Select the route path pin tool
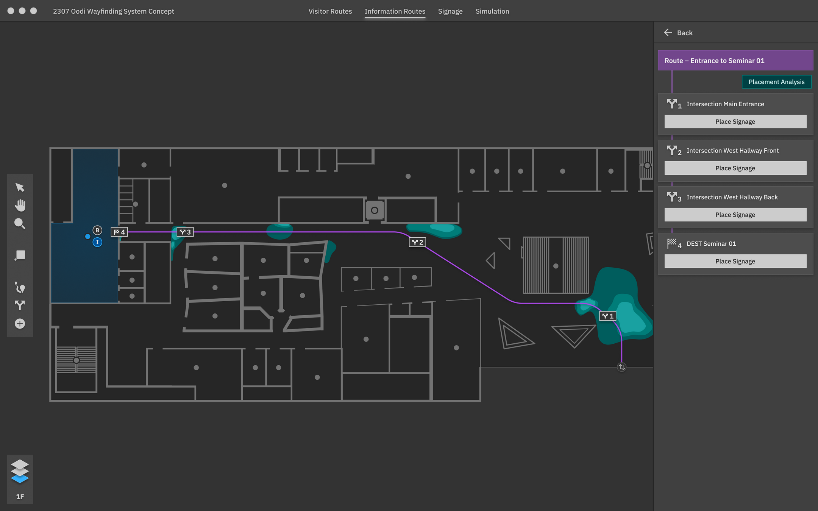 [20, 287]
